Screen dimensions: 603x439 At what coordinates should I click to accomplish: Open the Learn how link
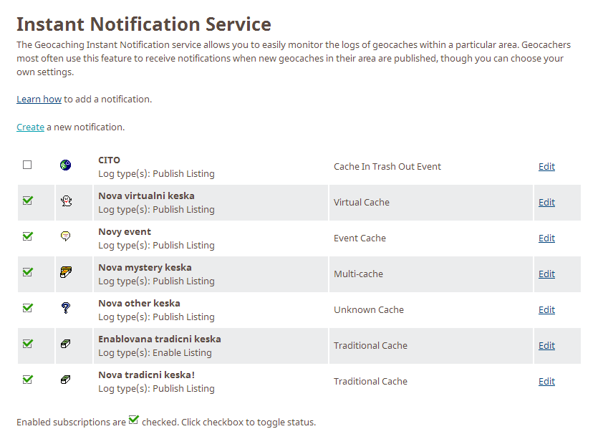point(39,99)
